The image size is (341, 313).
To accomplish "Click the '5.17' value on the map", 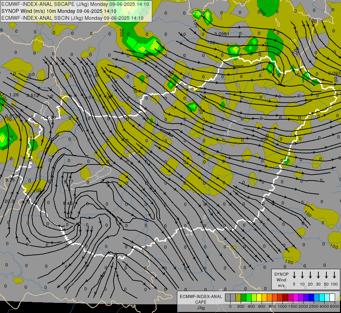I will tap(69, 182).
